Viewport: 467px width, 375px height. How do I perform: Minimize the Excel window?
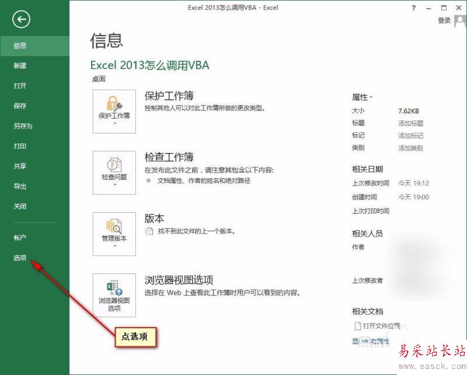tap(428, 8)
